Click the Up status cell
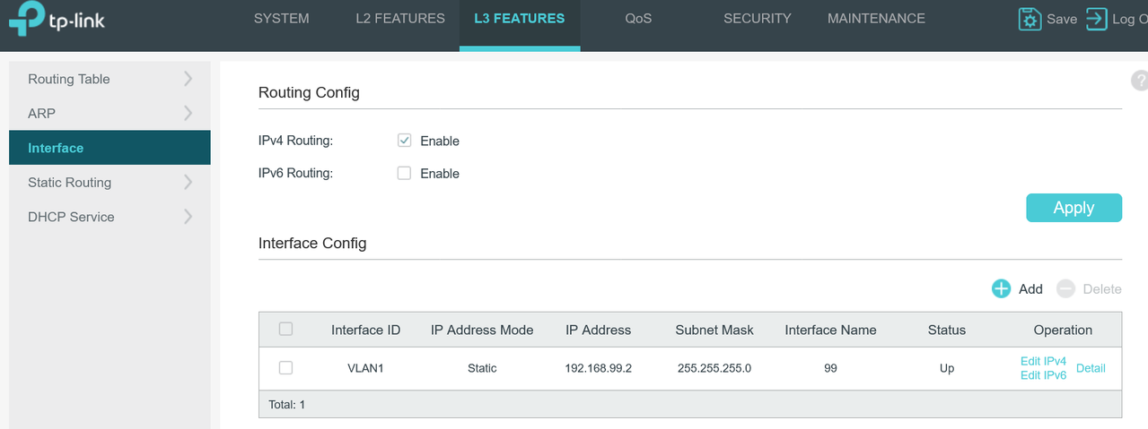 tap(947, 368)
